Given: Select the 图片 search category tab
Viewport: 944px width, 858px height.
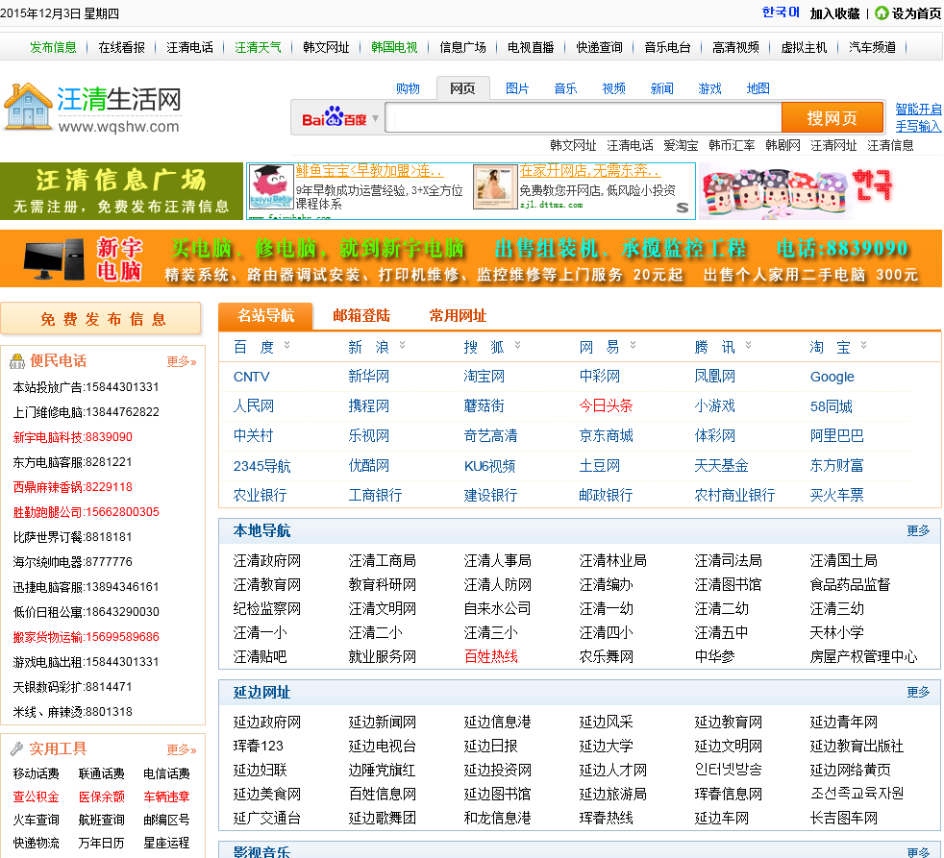Looking at the screenshot, I should [x=517, y=88].
